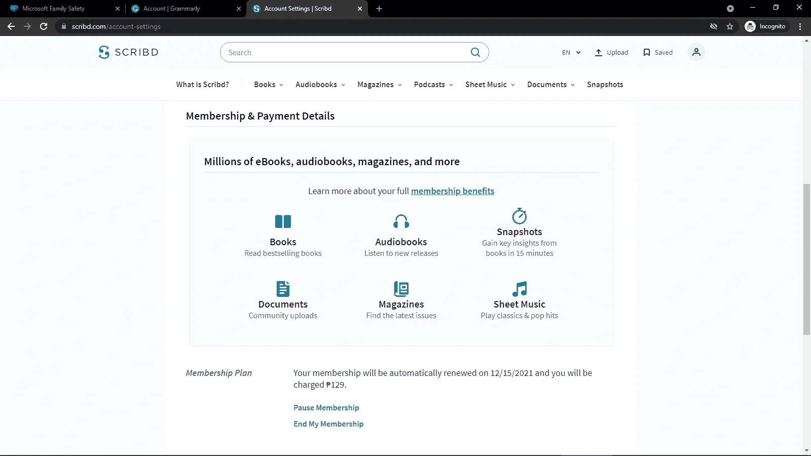The image size is (811, 456).
Task: Click the Documents page icon
Action: (x=283, y=289)
